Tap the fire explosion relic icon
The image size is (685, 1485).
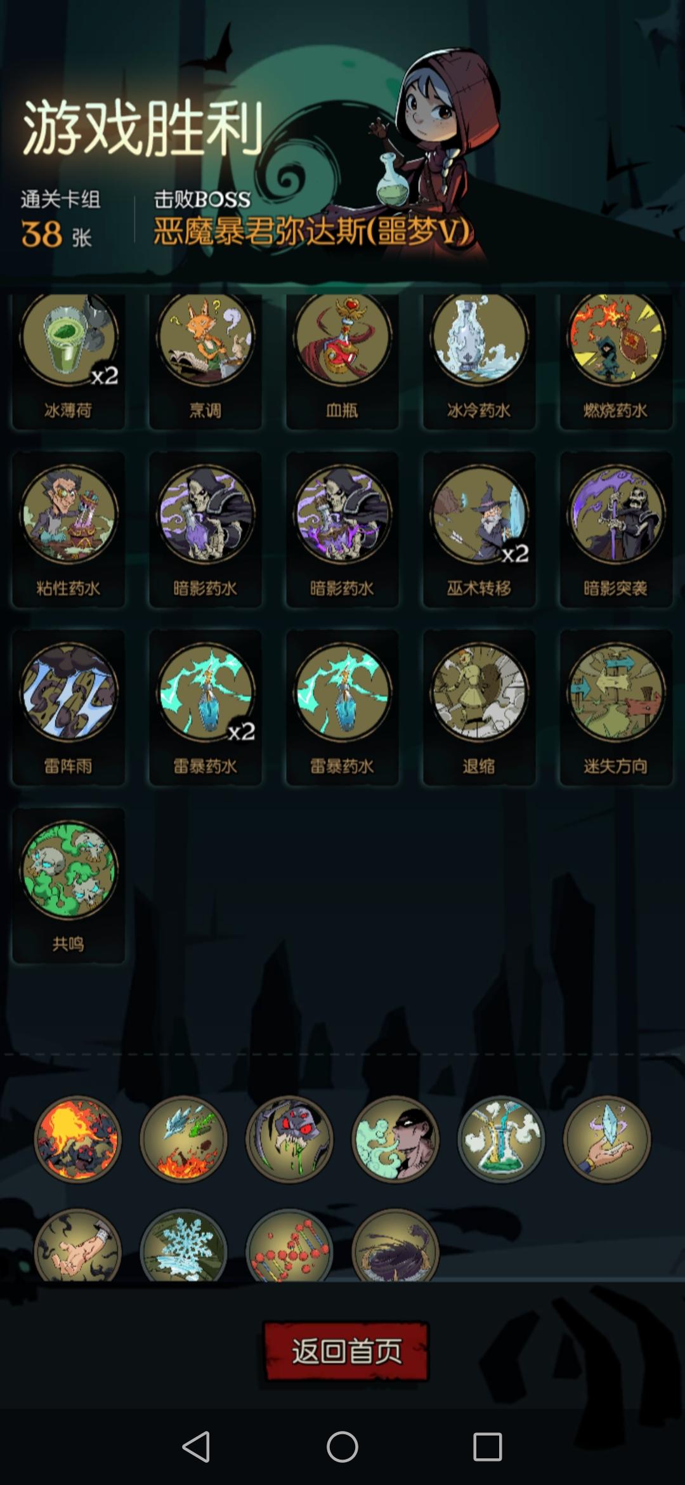pyautogui.click(x=77, y=1139)
